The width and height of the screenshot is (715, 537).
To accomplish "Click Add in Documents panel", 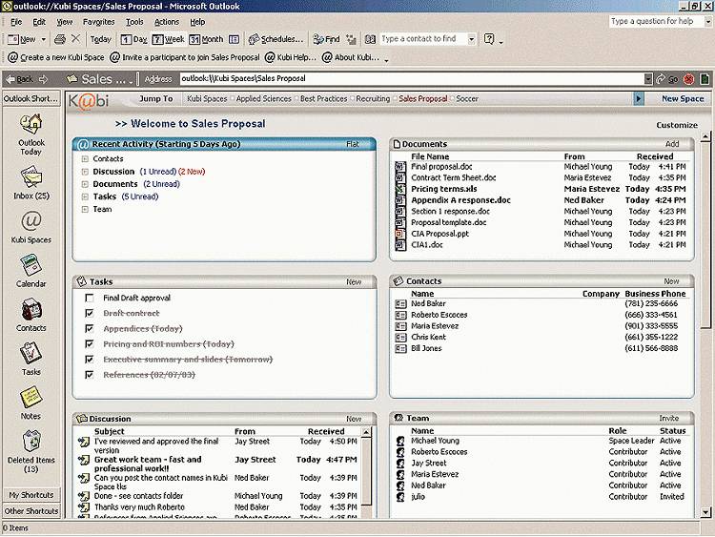I will coord(672,144).
